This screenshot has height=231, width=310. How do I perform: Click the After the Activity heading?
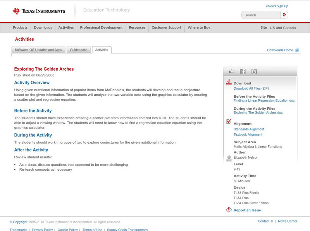click(31, 150)
